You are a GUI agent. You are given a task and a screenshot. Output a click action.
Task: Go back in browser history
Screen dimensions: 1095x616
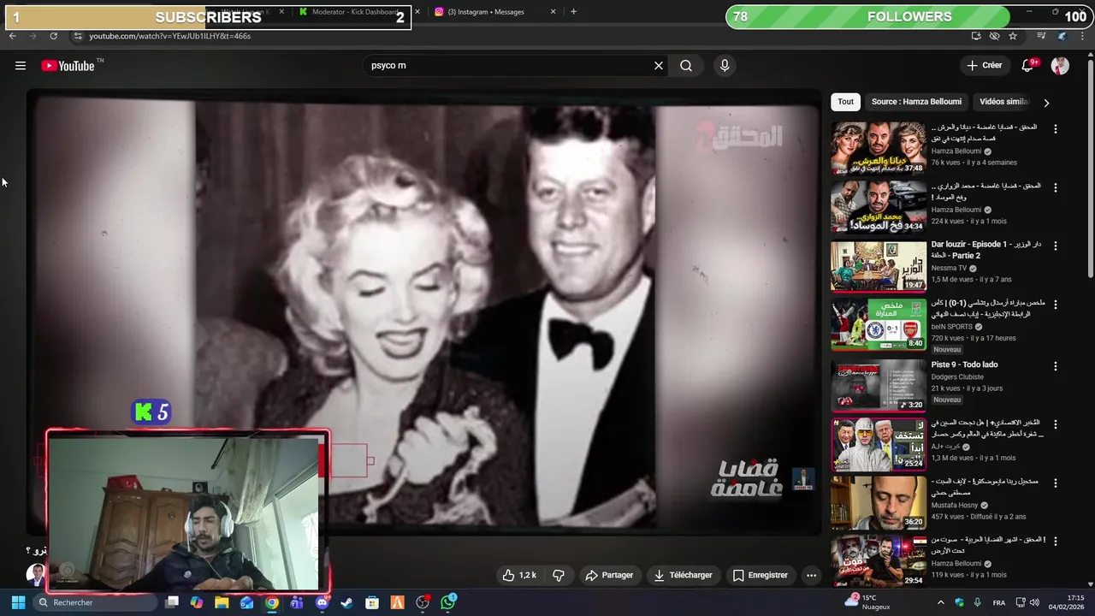pyautogui.click(x=12, y=36)
